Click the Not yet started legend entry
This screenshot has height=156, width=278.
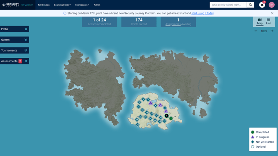click(x=262, y=142)
